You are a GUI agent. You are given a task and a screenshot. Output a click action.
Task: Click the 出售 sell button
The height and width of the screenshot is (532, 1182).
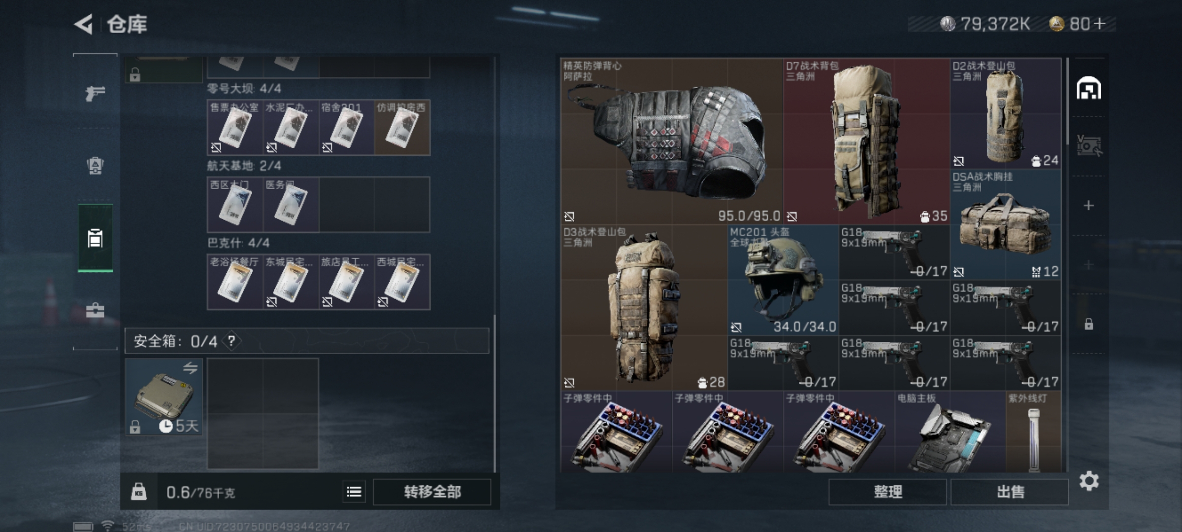(1010, 492)
